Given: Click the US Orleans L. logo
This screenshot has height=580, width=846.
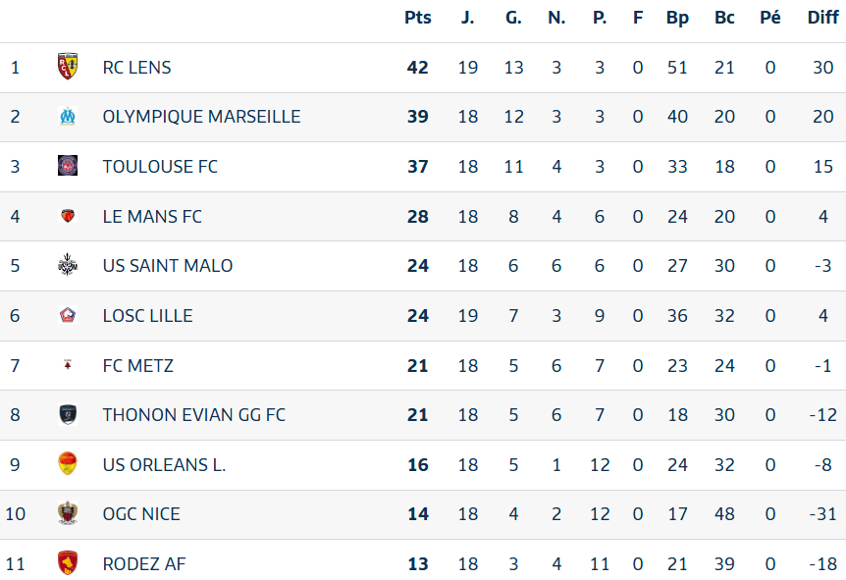Looking at the screenshot, I should tap(68, 463).
